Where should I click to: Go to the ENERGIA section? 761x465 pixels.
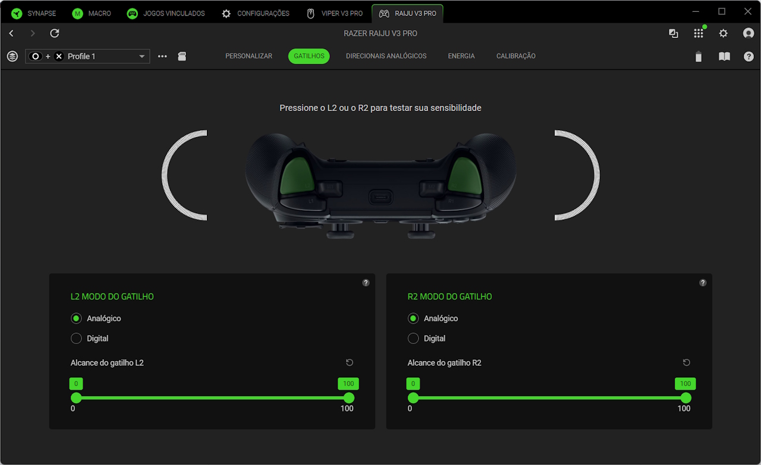(x=461, y=56)
